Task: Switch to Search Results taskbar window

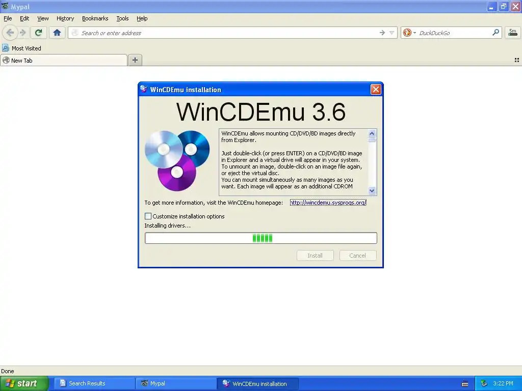Action: [x=94, y=383]
